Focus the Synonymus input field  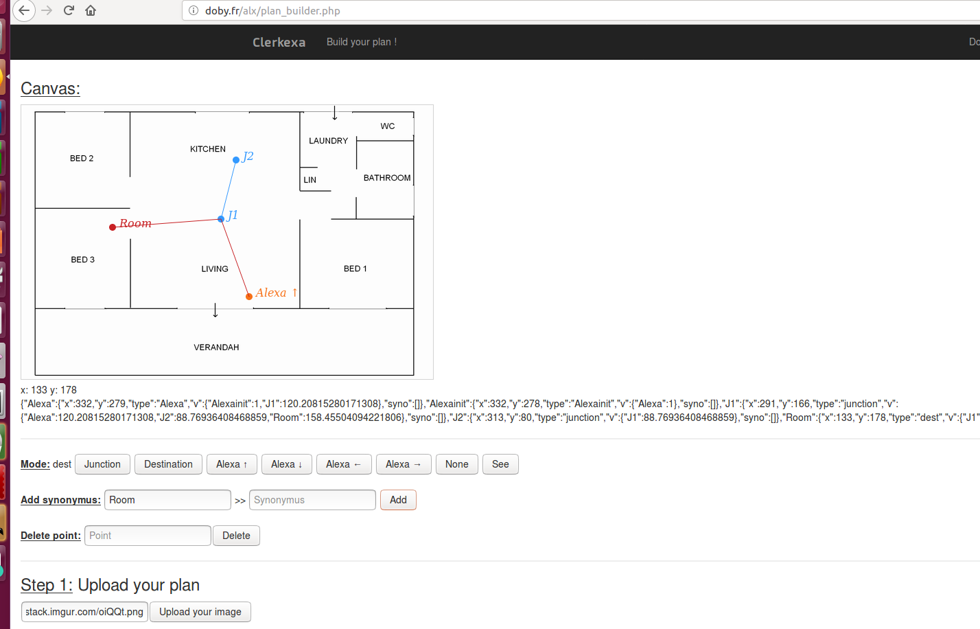click(312, 500)
